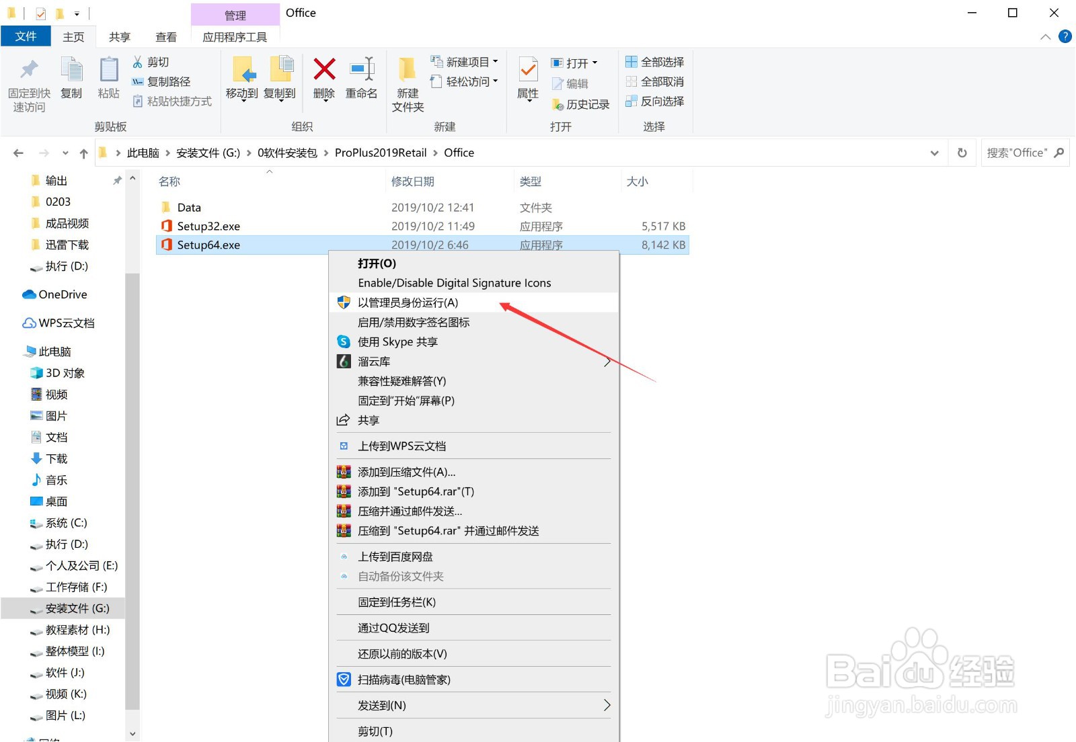The image size is (1076, 742).
Task: Click the Paste ribbon icon
Action: click(108, 69)
